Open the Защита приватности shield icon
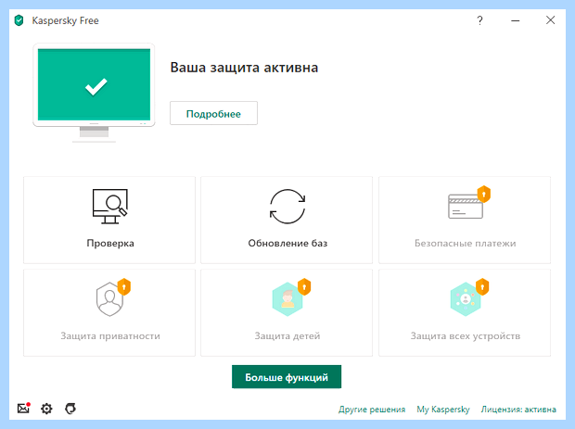The height and width of the screenshot is (429, 575). (x=109, y=299)
